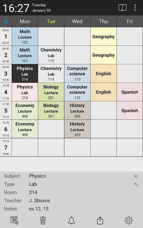
Task: Select Monday Economy Lecture period 6
Action: pyautogui.click(x=25, y=129)
